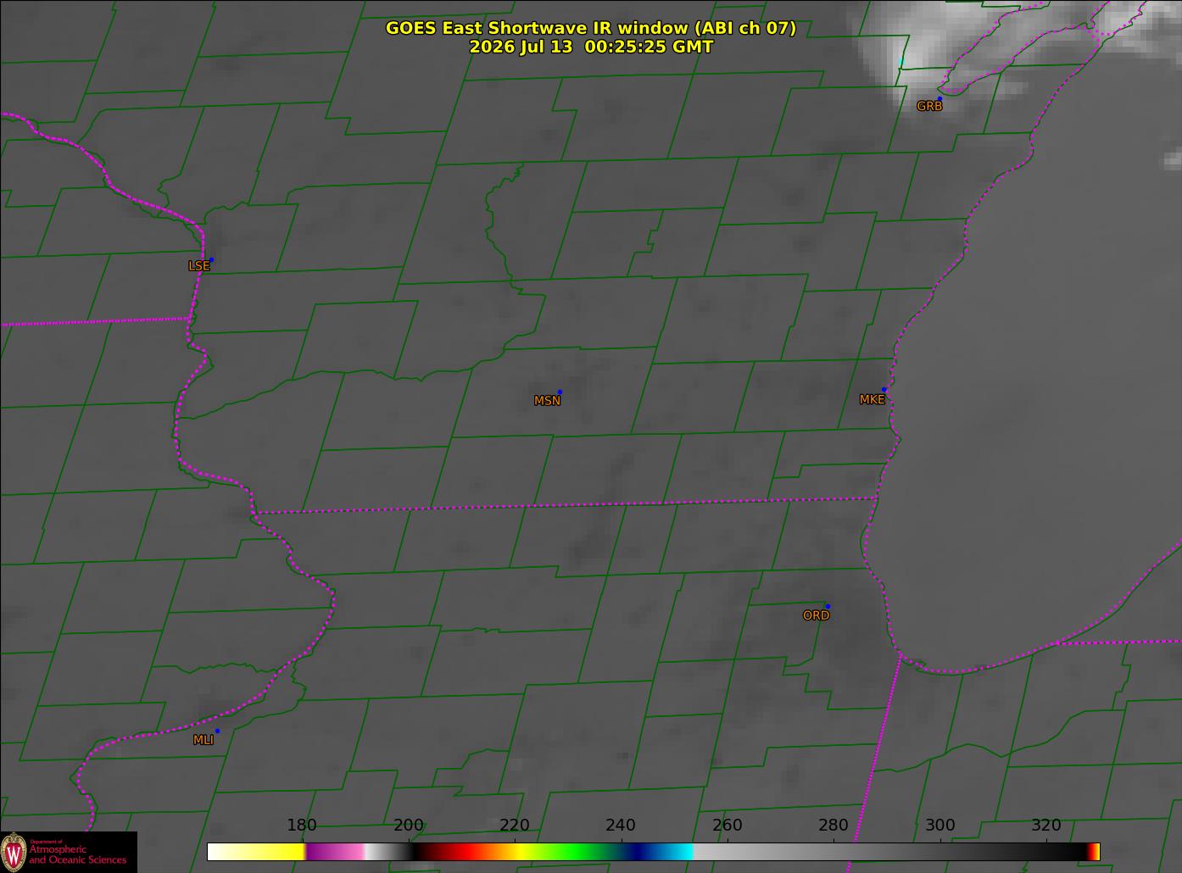Click the MKE station marker
This screenshot has height=873, width=1182.
[x=884, y=390]
